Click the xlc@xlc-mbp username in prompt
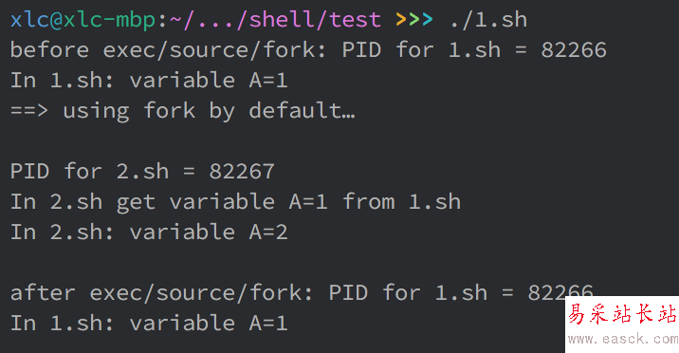Image resolution: width=679 pixels, height=353 pixels. [83, 21]
